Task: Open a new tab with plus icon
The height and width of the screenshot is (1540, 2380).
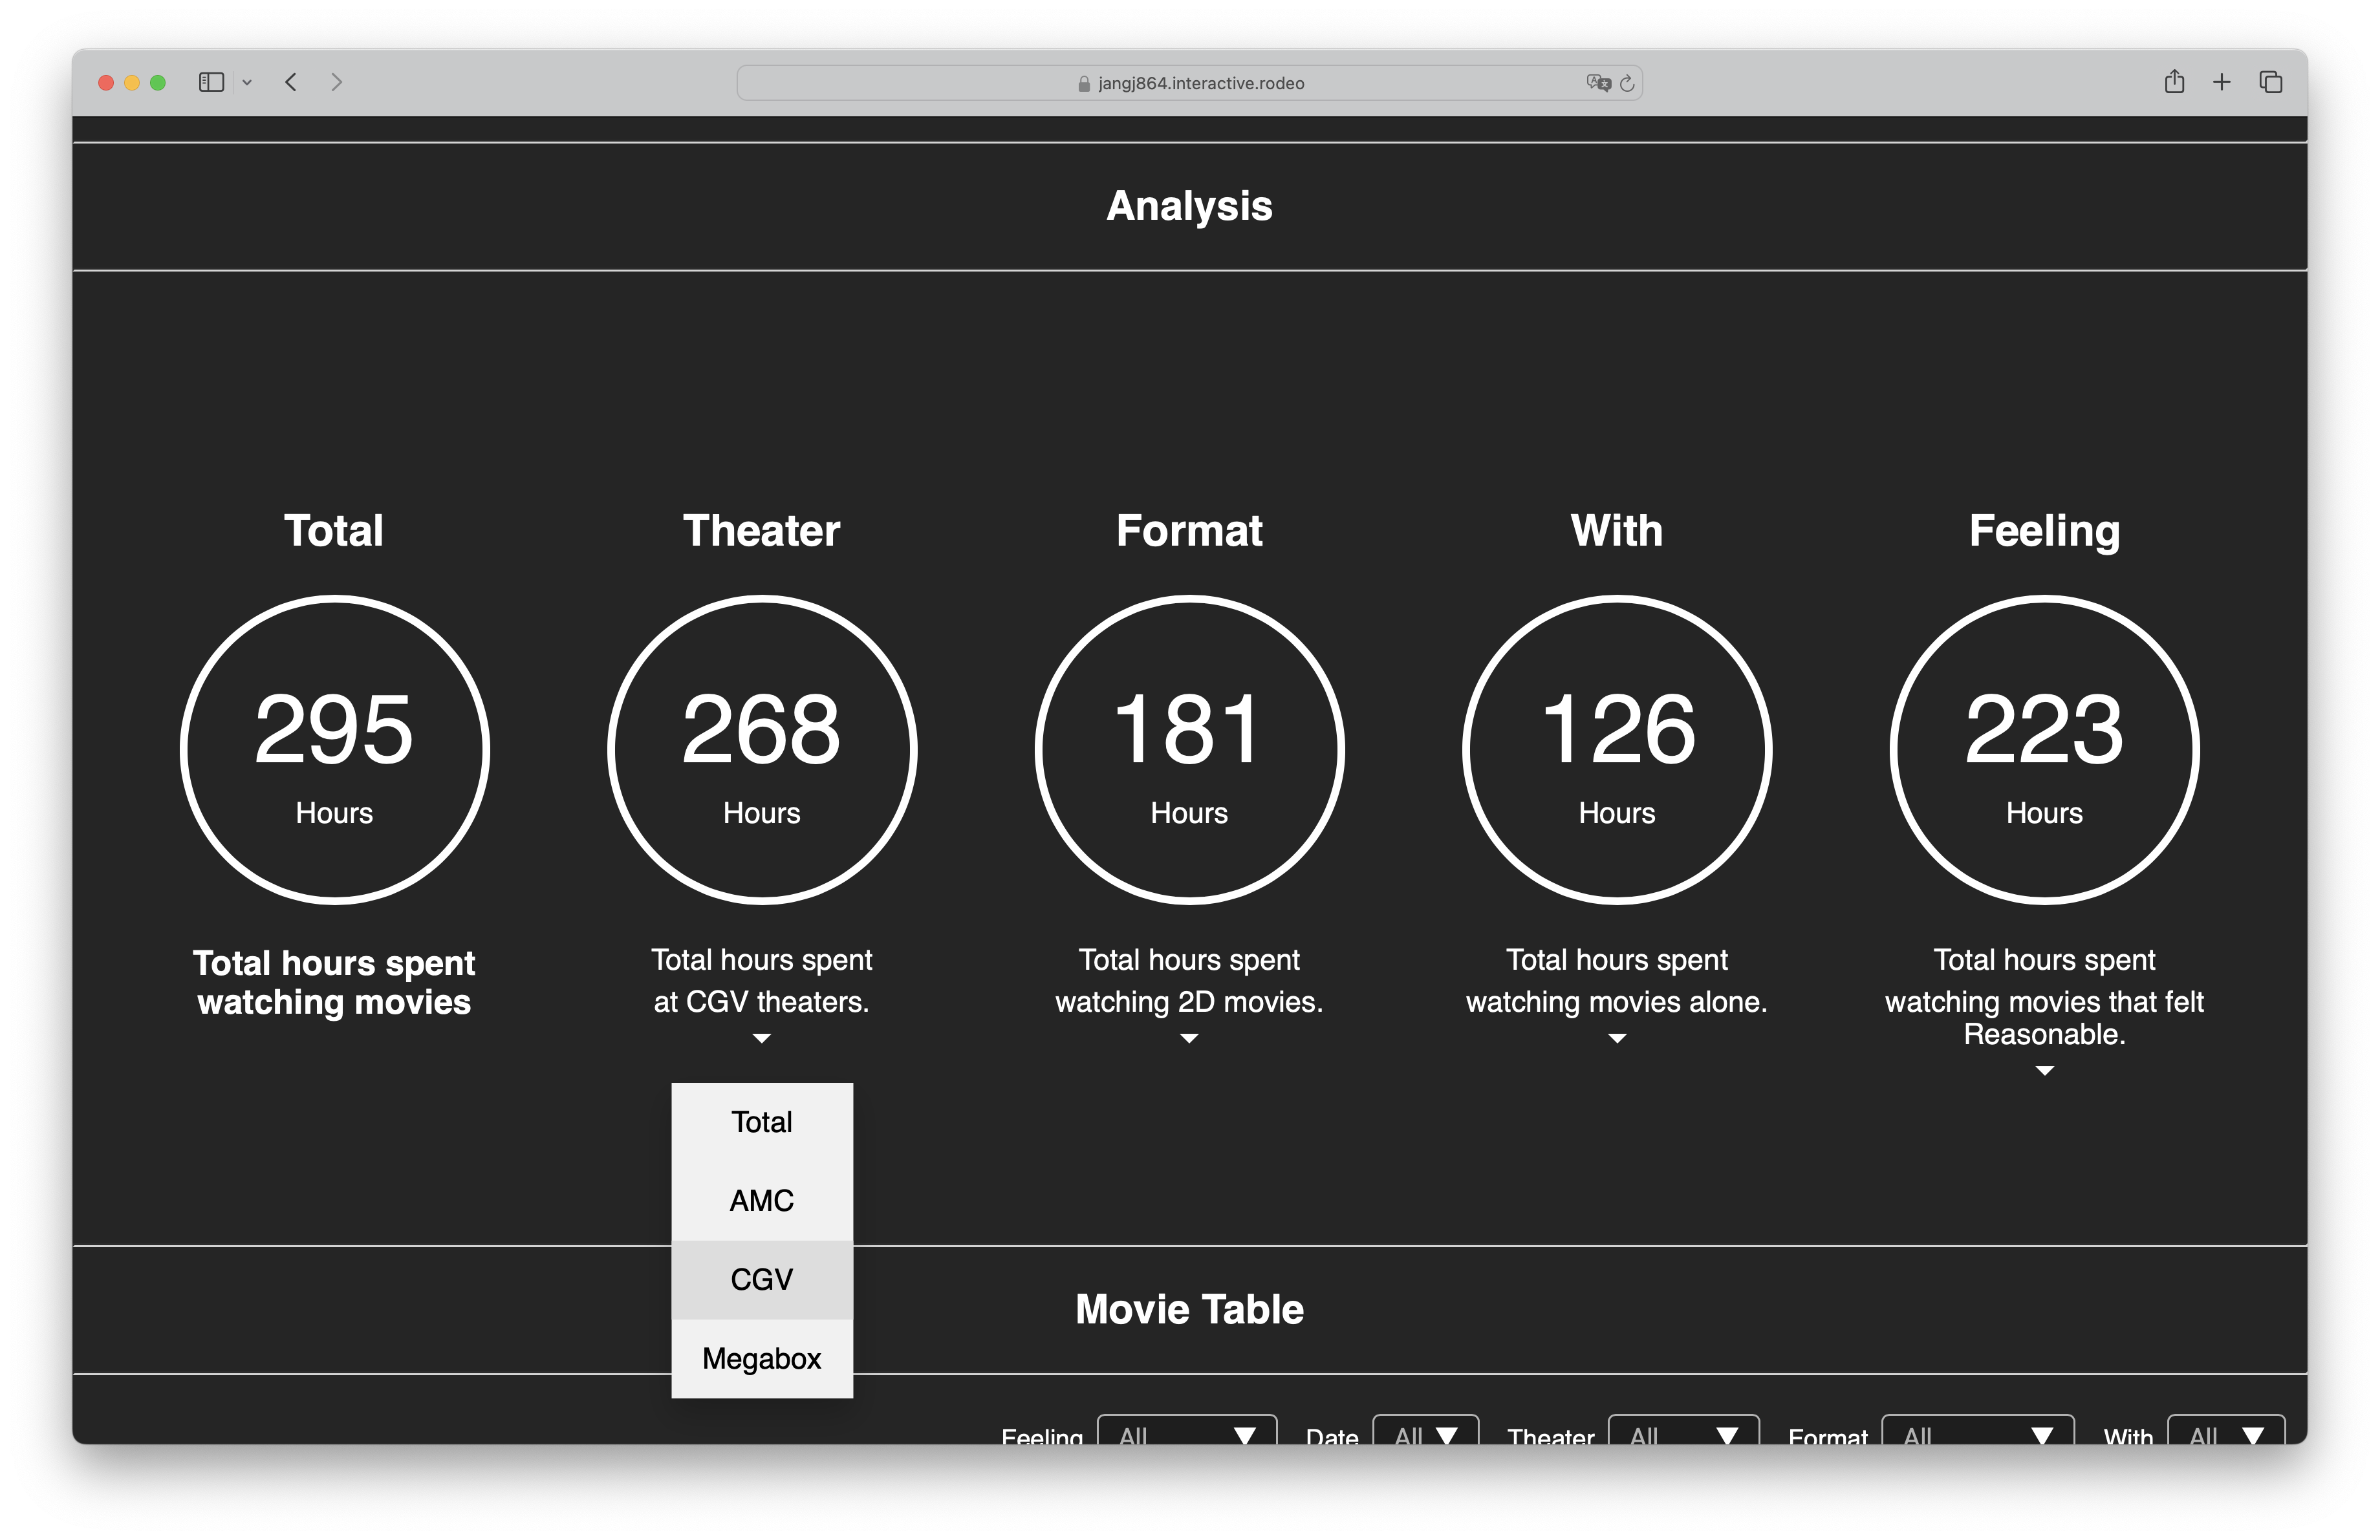Action: 2222,82
